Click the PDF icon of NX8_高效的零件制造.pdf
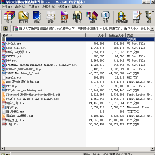 [4, 82]
